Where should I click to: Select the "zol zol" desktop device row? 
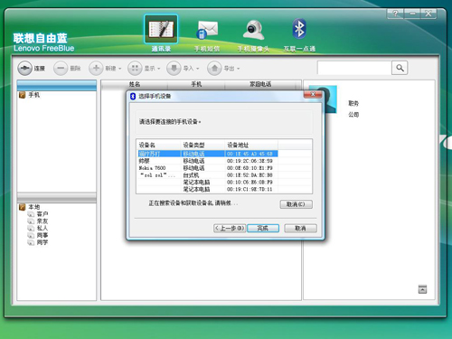click(208, 175)
